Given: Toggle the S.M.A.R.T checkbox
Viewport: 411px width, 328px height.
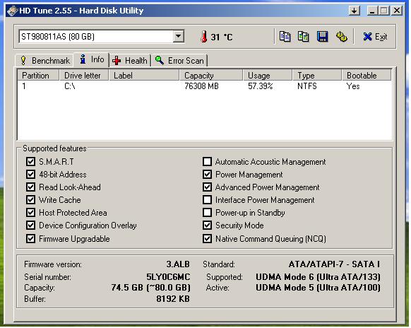Looking at the screenshot, I should click(x=30, y=162).
